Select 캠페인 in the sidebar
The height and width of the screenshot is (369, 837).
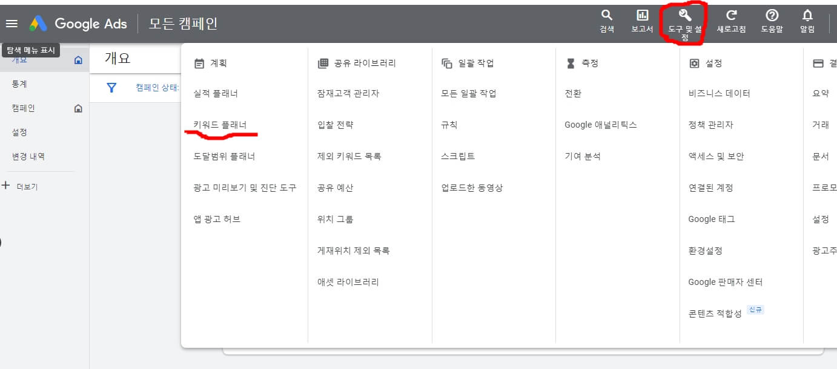tap(24, 108)
